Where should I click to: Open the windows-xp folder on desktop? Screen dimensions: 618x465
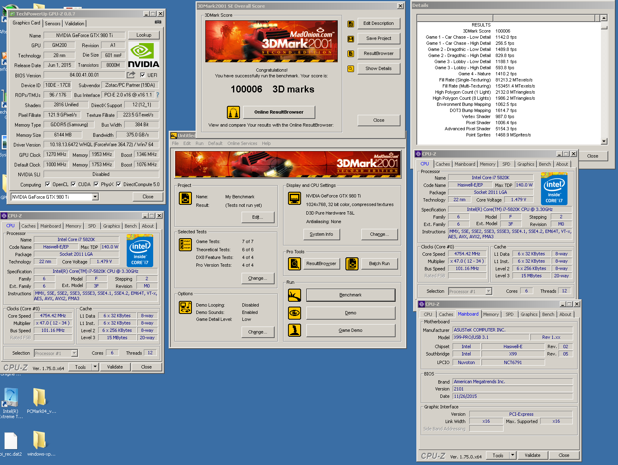40,444
